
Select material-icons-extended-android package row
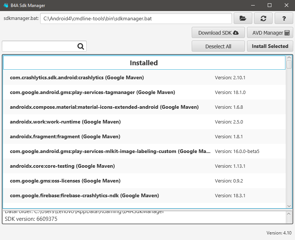point(144,107)
